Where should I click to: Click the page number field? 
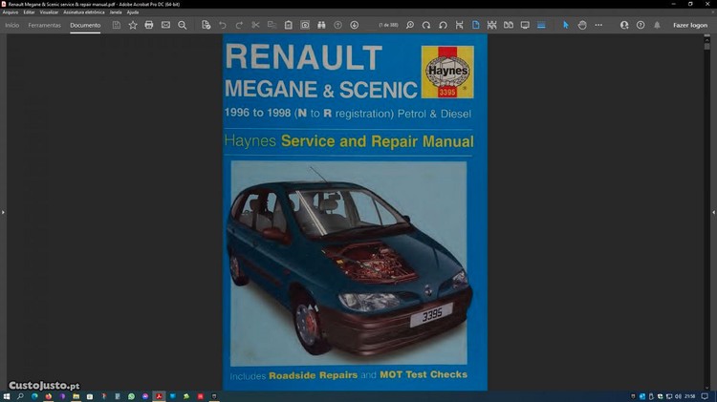[x=388, y=25]
